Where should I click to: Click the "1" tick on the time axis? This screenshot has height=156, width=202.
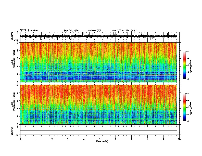click(36, 139)
